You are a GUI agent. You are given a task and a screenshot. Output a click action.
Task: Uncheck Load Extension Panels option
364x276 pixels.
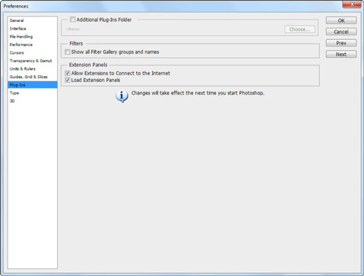click(68, 80)
